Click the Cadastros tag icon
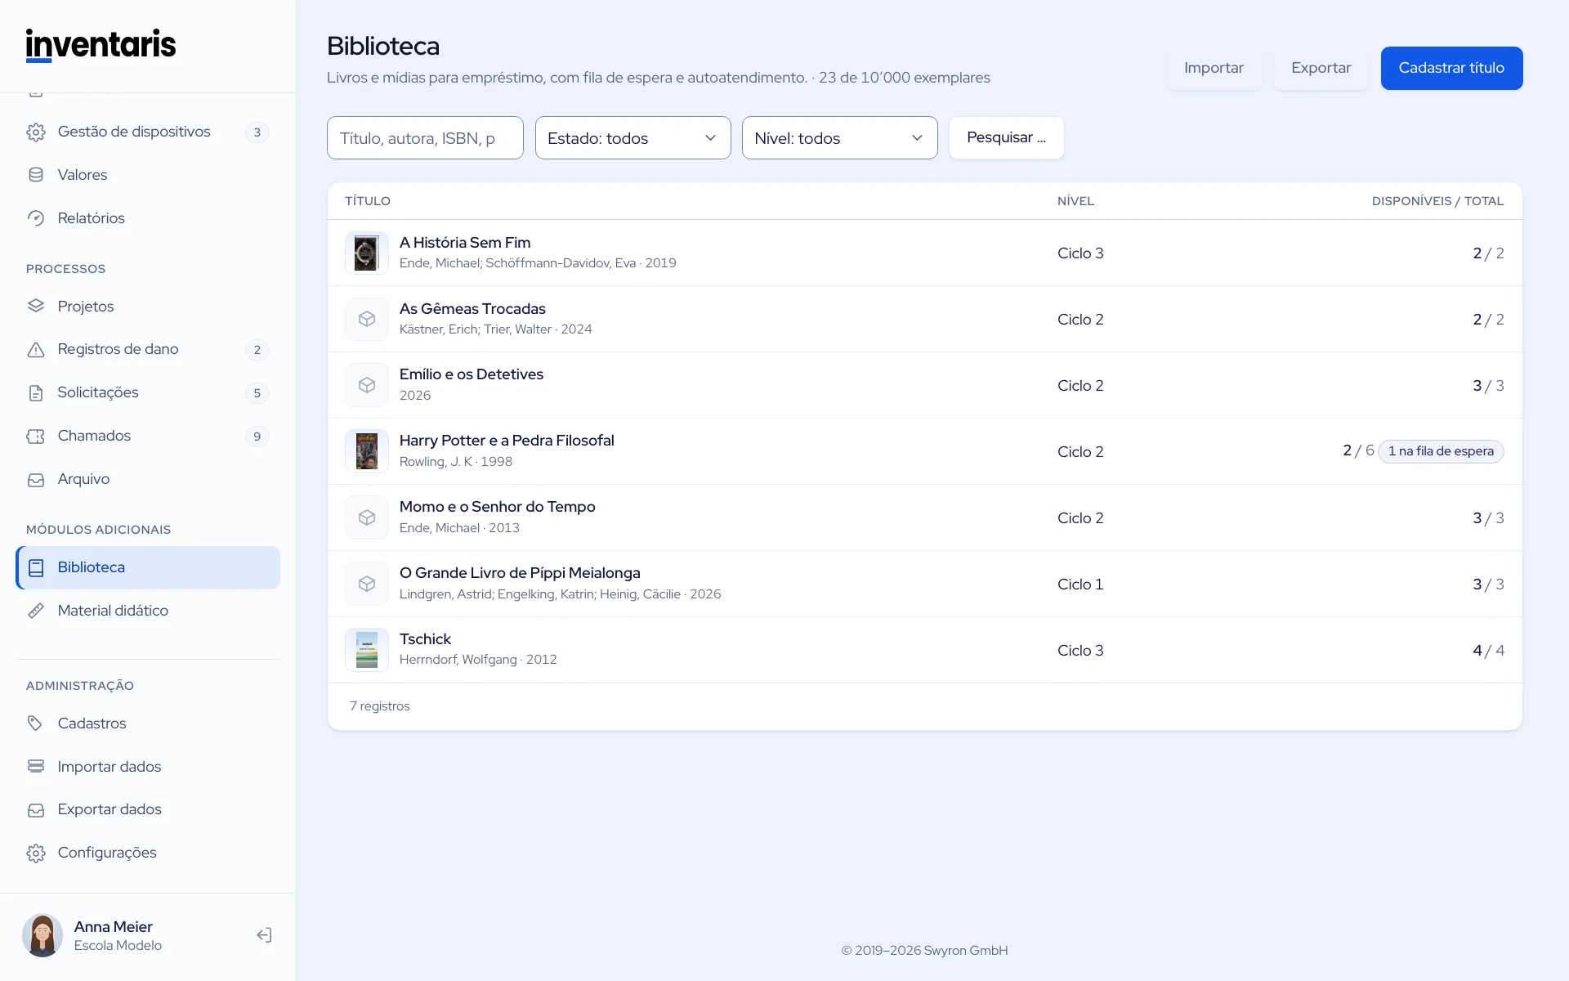 tap(36, 723)
